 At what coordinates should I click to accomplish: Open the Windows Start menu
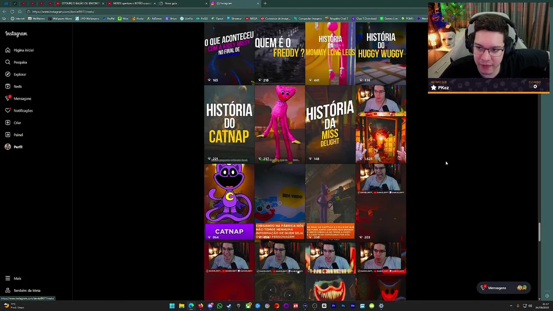[x=172, y=306]
